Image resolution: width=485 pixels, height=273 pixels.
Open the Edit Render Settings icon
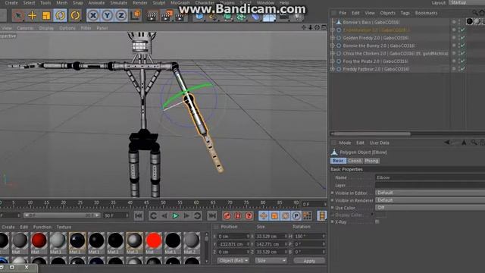(180, 16)
